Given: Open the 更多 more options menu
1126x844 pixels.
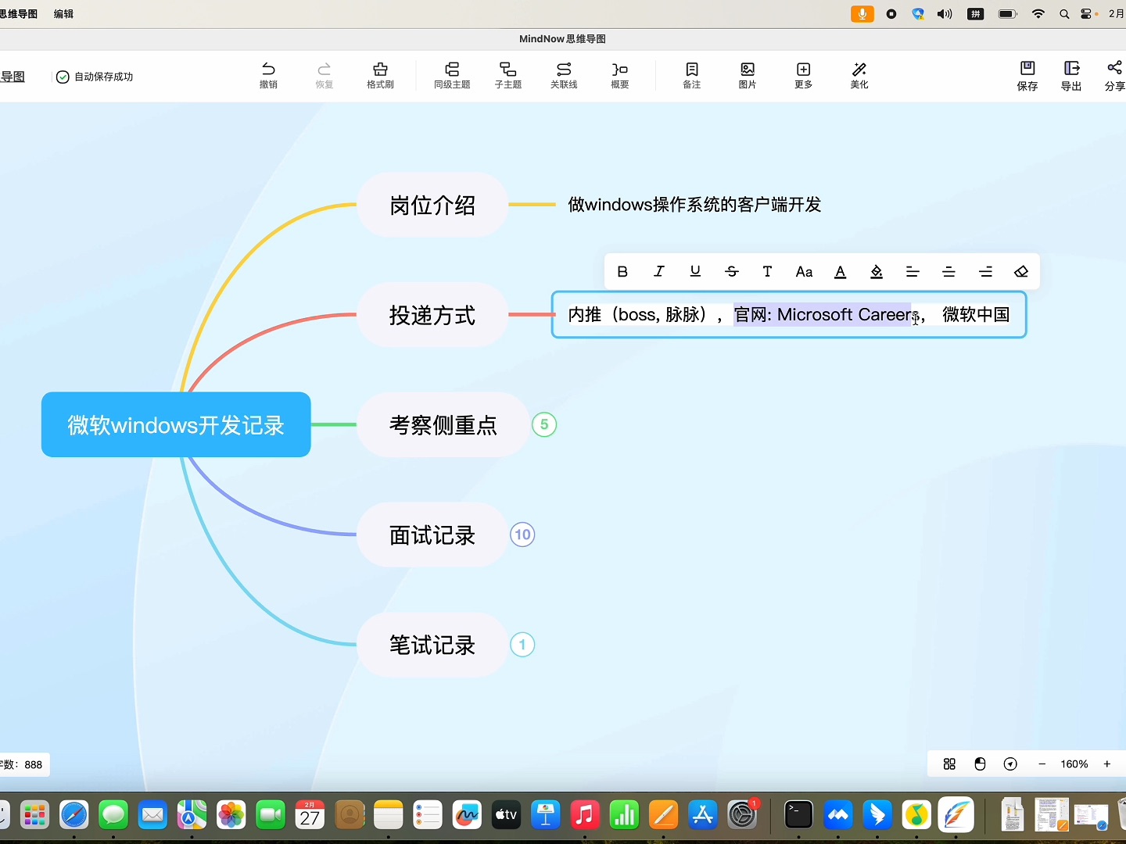Looking at the screenshot, I should point(804,75).
